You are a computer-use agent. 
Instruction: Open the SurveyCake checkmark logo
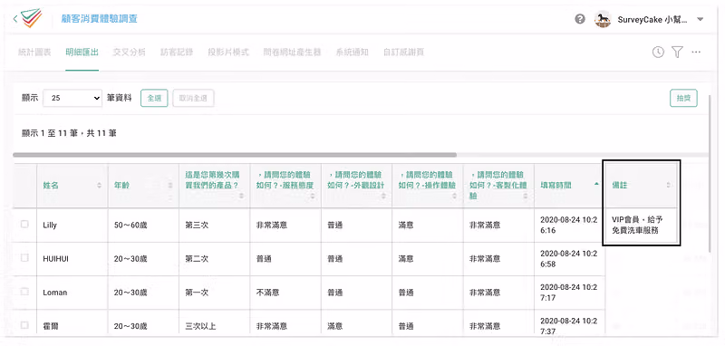(32, 18)
